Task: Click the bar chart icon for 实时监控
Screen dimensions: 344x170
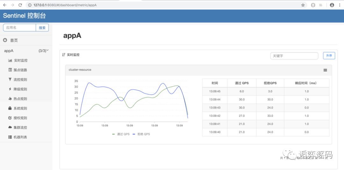Action: coord(10,60)
